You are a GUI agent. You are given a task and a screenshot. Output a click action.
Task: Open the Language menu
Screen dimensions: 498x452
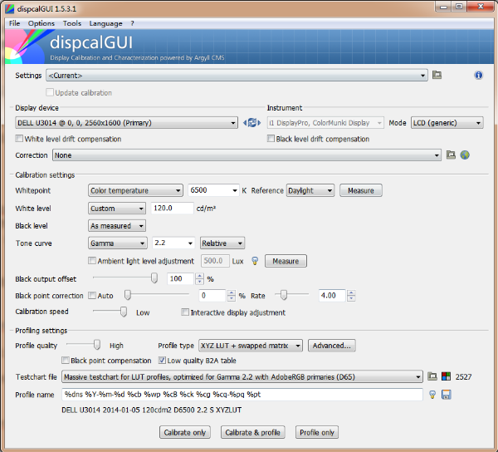click(105, 23)
